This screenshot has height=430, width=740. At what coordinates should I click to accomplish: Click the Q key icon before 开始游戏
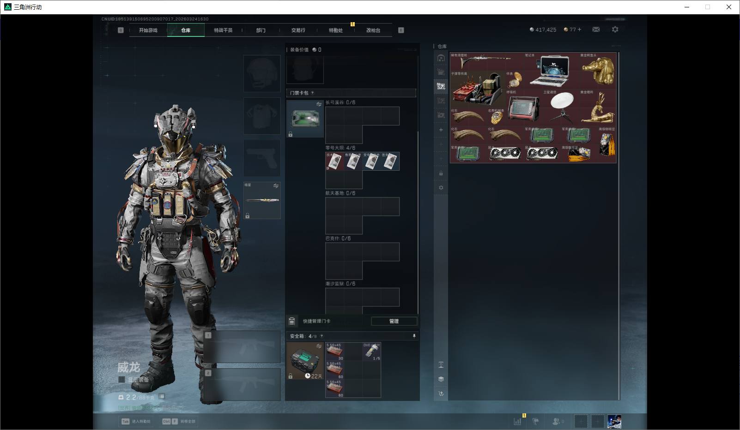pos(121,30)
